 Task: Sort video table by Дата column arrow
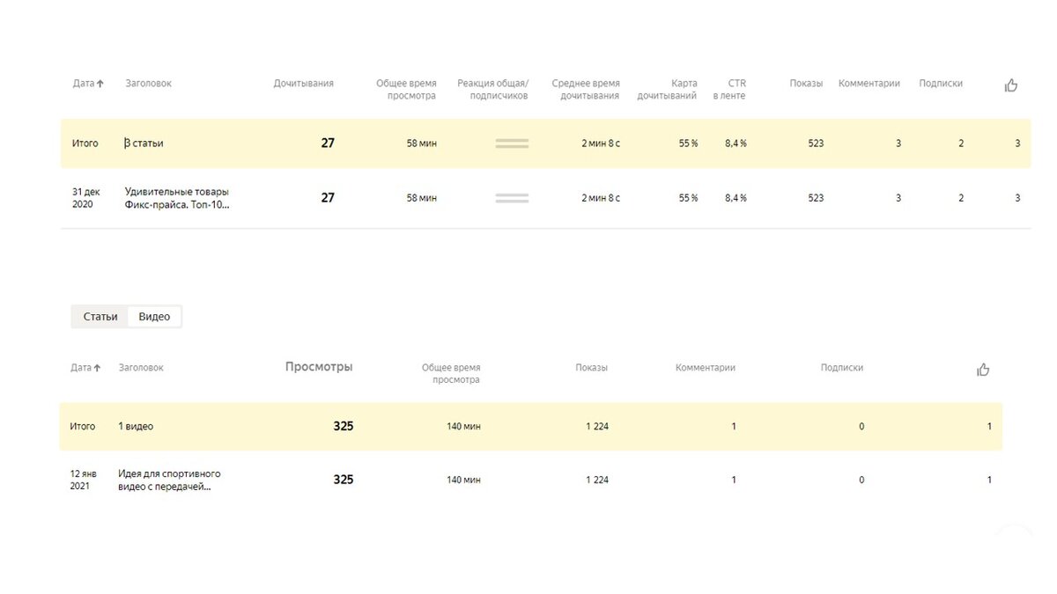coord(97,368)
